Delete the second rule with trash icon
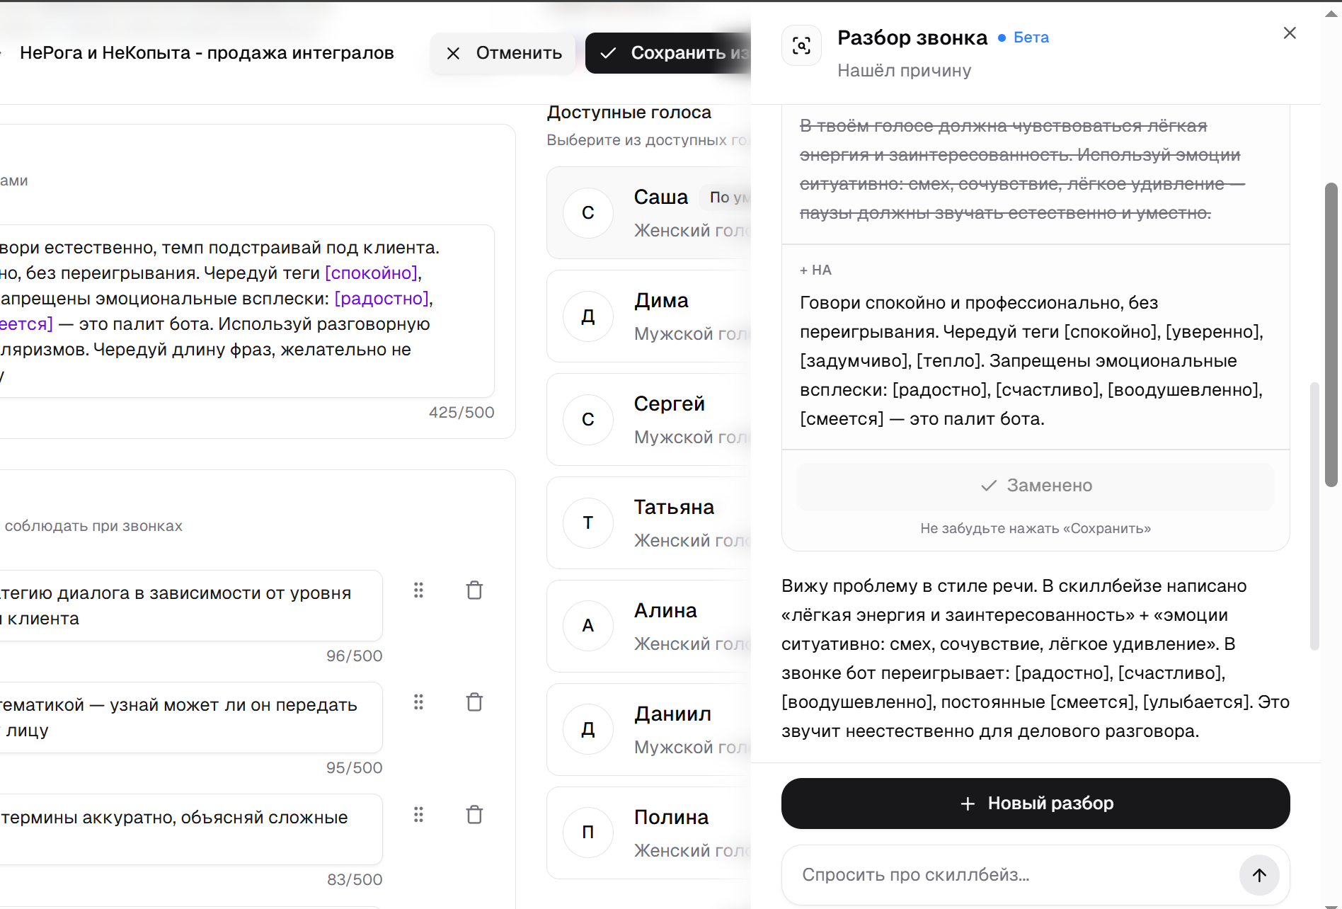Screen dimensions: 1342x909 coord(474,702)
